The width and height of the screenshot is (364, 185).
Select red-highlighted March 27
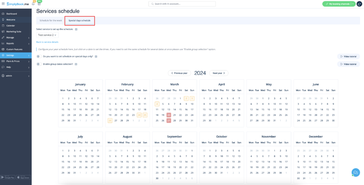pyautogui.click(x=169, y=121)
